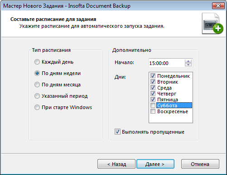
Task: Decrease start time with down spinner arrow
Action: (188, 65)
